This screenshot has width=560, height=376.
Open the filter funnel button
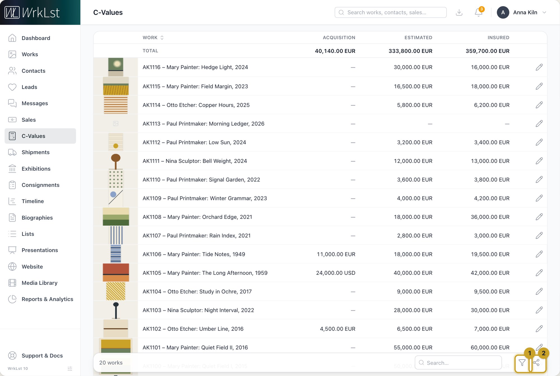[522, 363]
